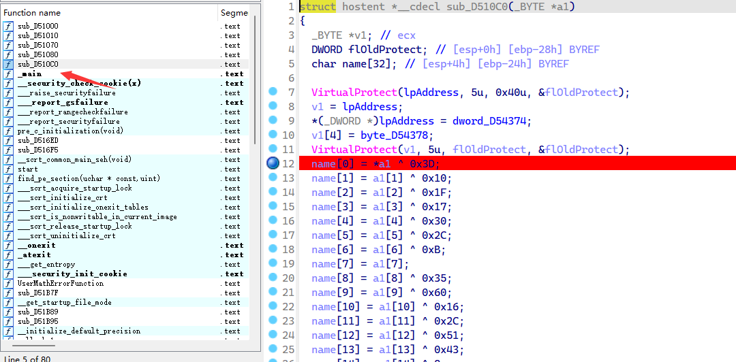Select sub_D510C0 in the functions list

(38, 65)
